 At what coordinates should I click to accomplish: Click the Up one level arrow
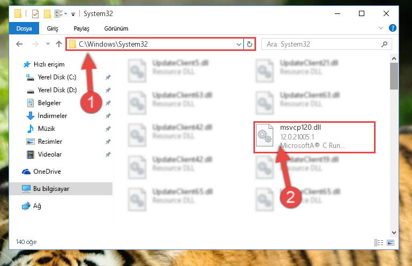tap(59, 44)
